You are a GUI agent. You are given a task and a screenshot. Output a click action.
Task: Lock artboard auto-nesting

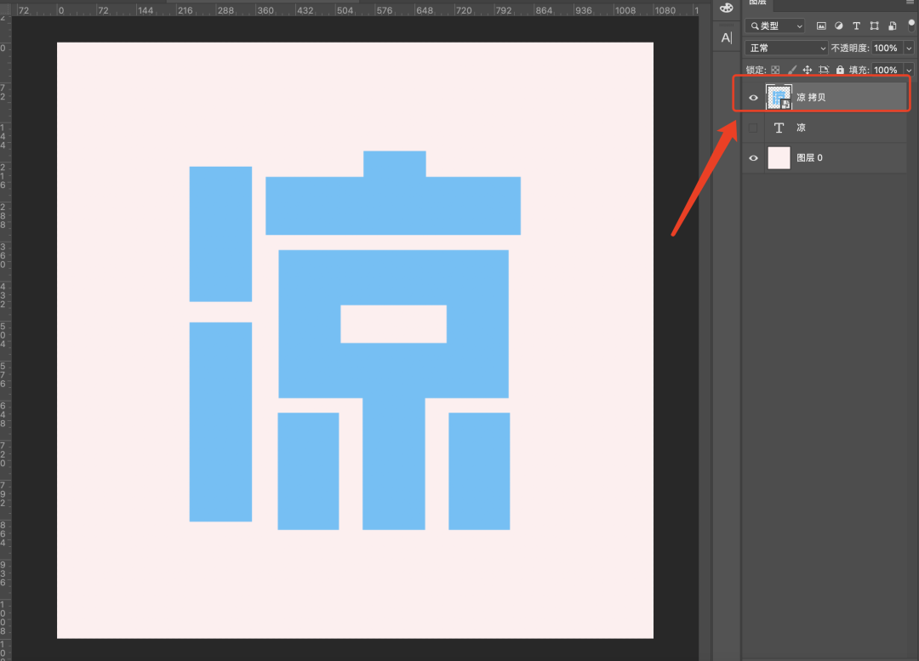click(x=824, y=70)
